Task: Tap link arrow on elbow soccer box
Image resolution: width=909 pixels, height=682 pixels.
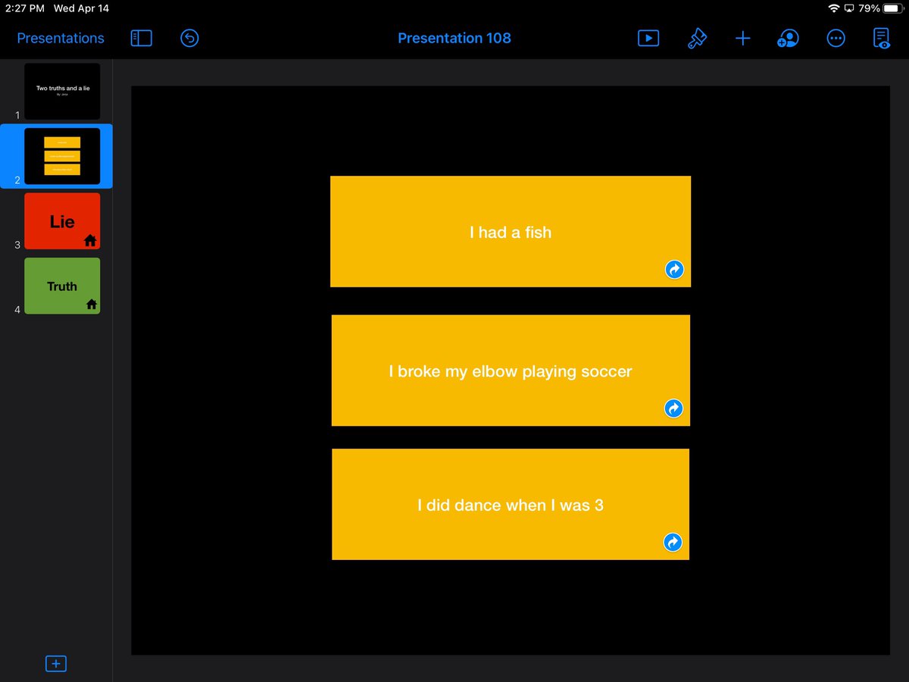Action: 673,408
